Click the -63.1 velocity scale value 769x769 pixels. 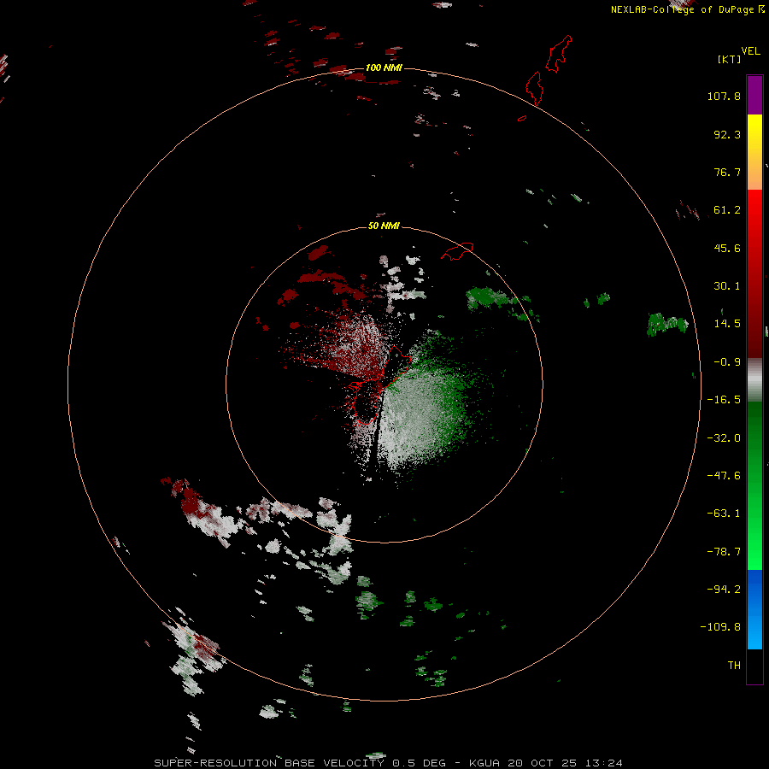click(x=724, y=514)
